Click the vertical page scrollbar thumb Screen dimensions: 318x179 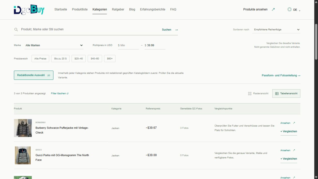point(316,42)
